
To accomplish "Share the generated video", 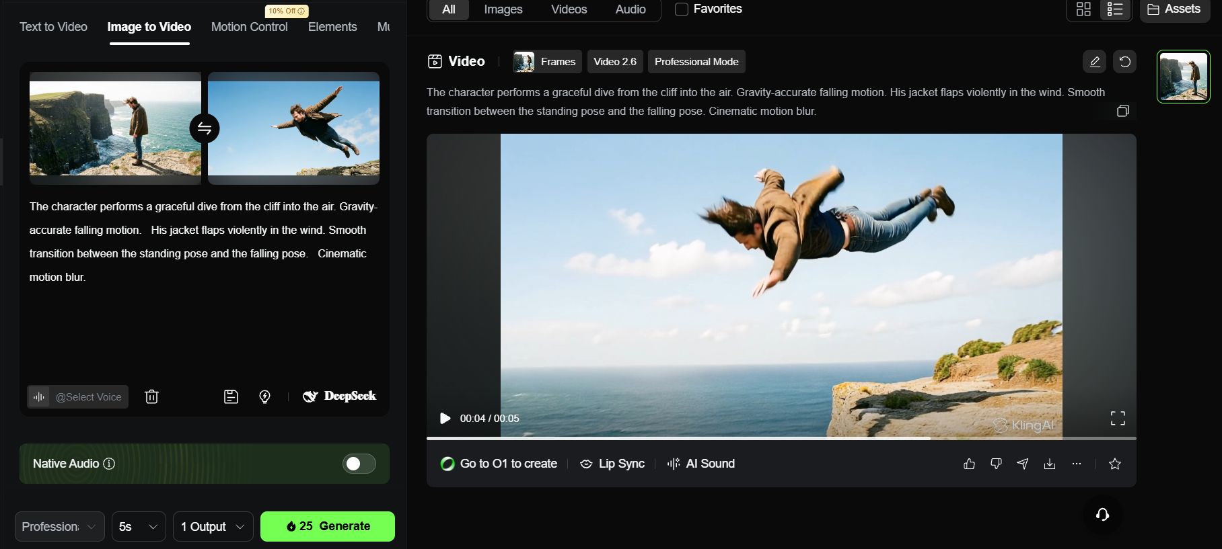I will click(x=1023, y=464).
